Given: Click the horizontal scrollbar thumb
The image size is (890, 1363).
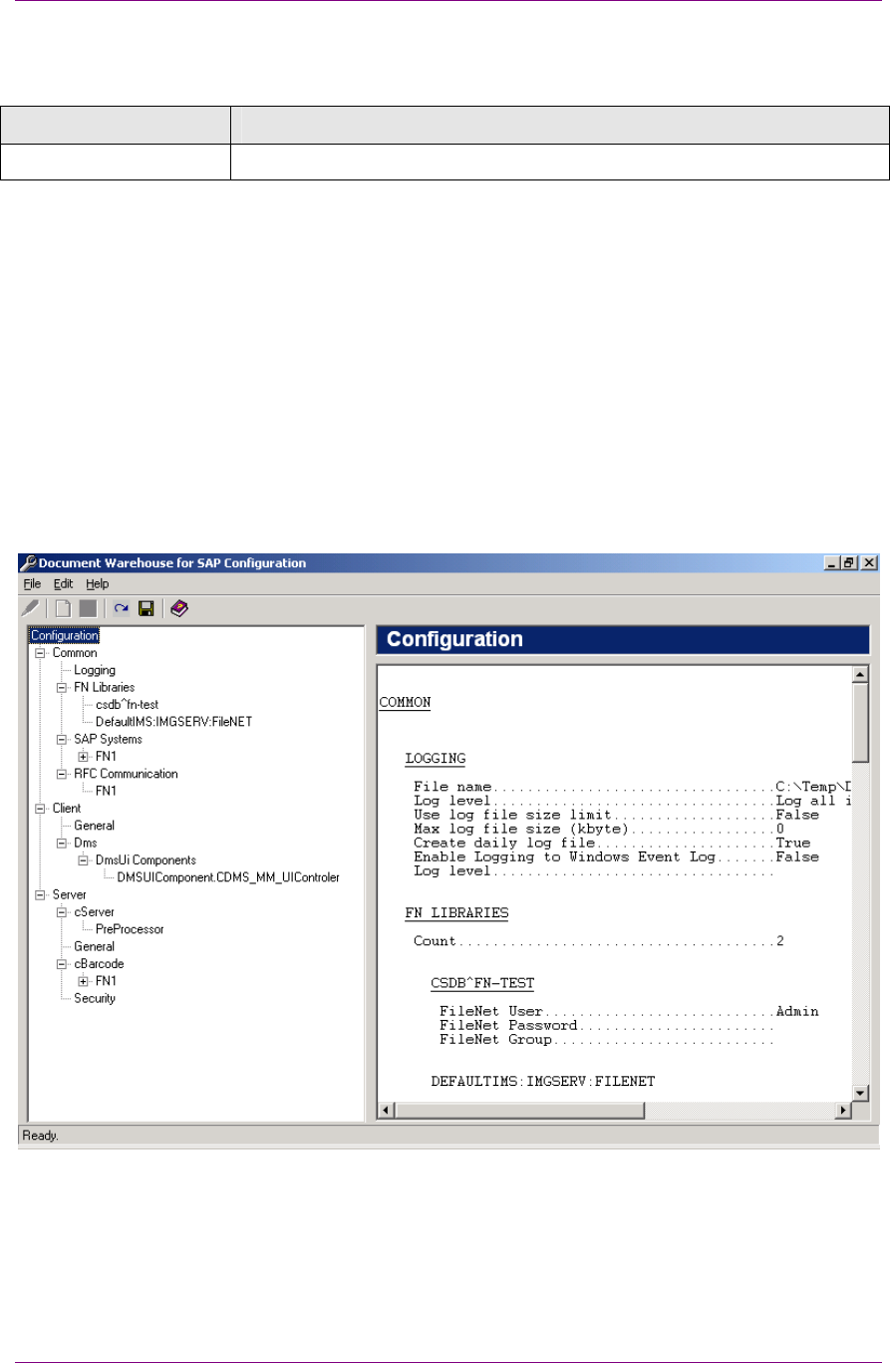Looking at the screenshot, I should (x=520, y=1110).
